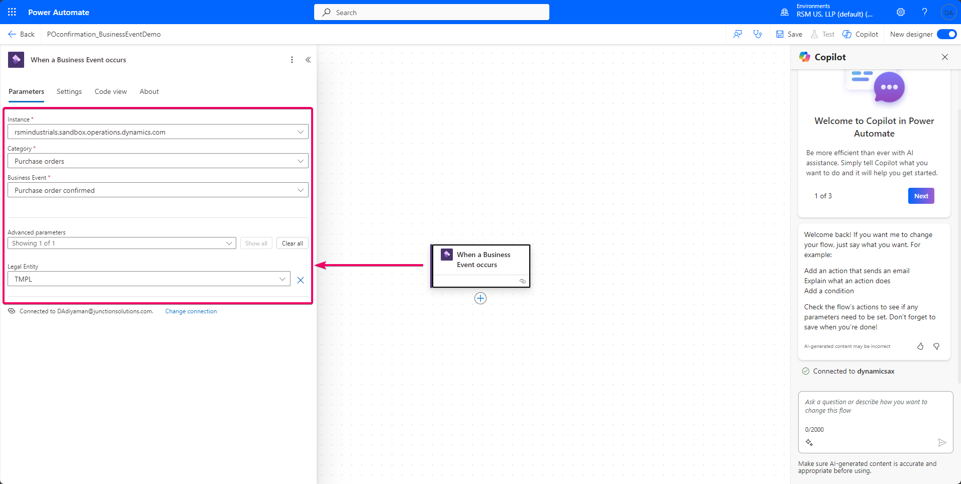This screenshot has height=484, width=961.
Task: Switch to the Settings tab
Action: (69, 91)
